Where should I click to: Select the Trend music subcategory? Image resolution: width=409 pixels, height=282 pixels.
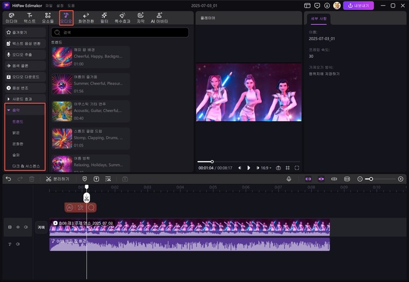click(x=18, y=122)
